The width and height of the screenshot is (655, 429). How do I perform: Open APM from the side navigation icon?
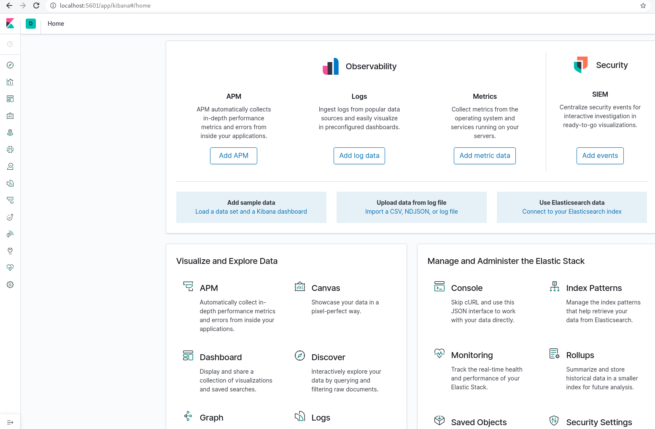pos(10,200)
